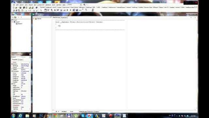
Task: Click the Save All toolbar icon
Action: pos(24,8)
